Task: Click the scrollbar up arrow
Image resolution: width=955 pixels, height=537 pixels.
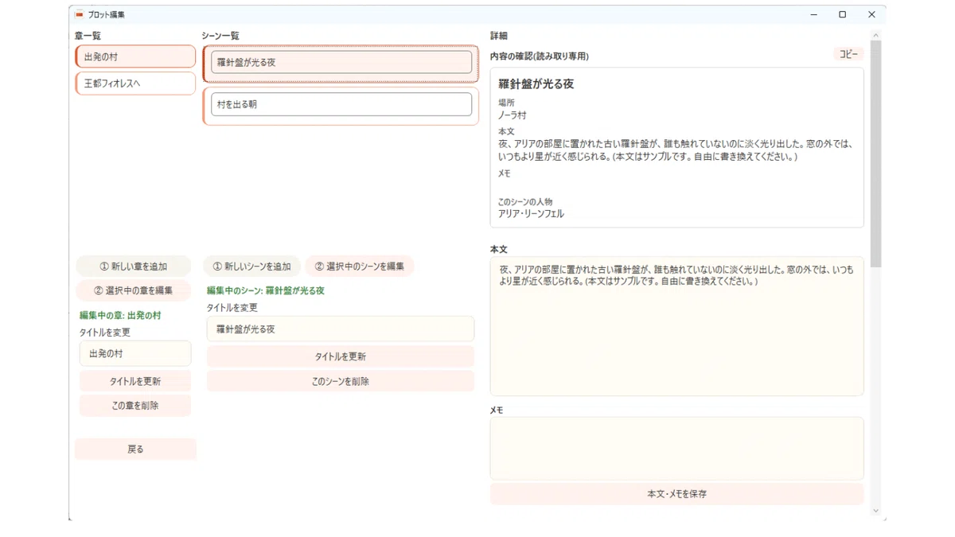Action: pyautogui.click(x=875, y=36)
